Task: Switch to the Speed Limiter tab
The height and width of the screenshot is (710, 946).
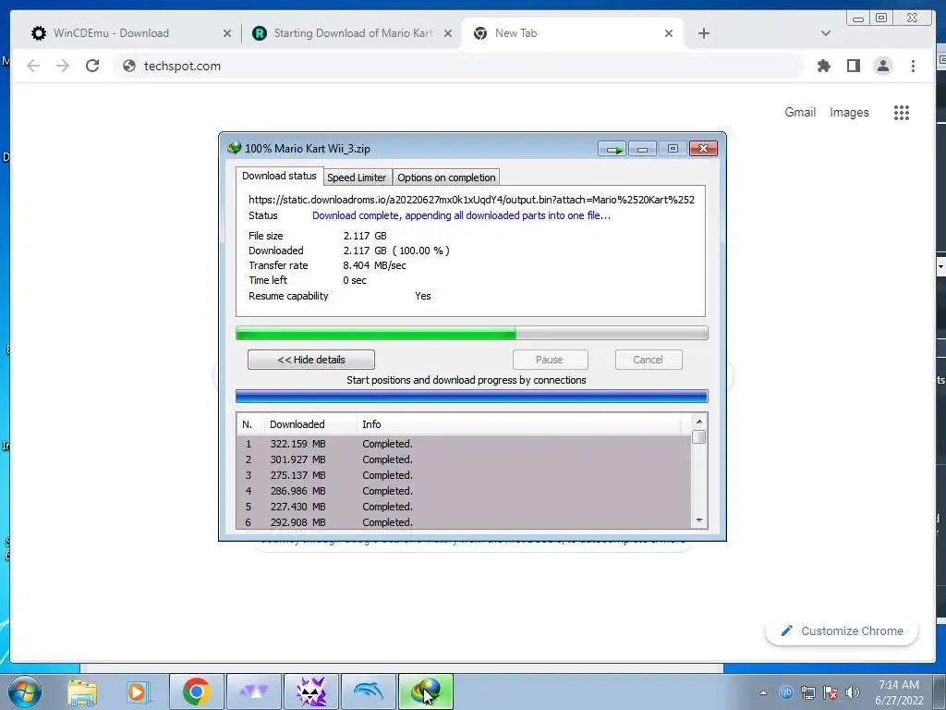Action: (x=357, y=177)
